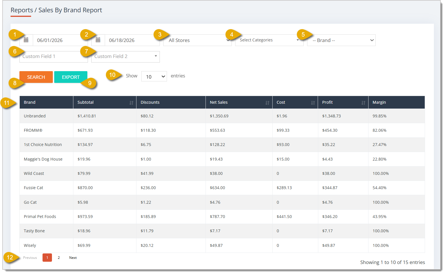
Task: Open the Brand filter dropdown
Action: coord(341,40)
